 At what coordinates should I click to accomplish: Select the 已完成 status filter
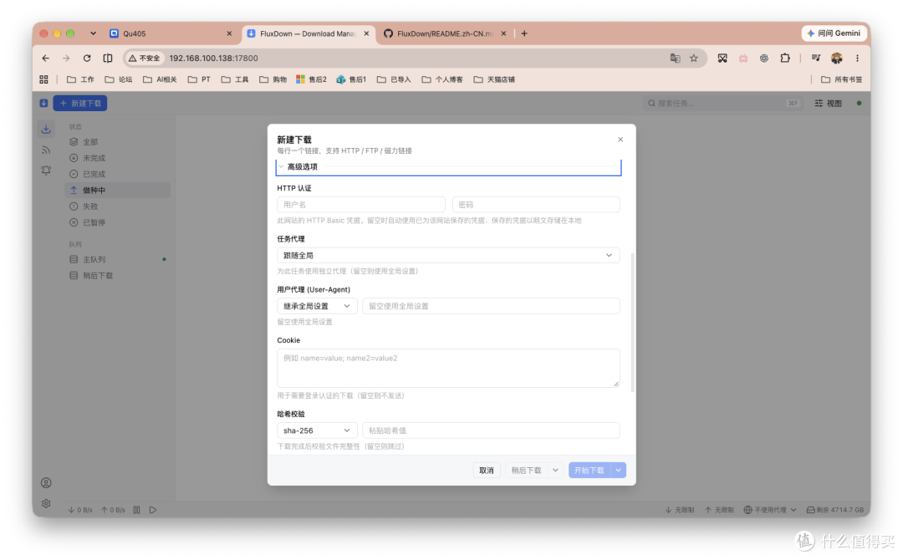pyautogui.click(x=118, y=174)
